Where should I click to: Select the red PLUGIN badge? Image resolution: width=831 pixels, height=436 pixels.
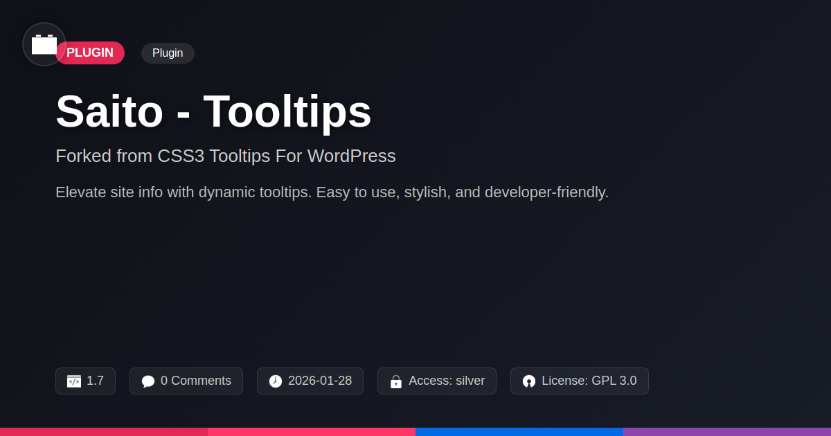(90, 53)
